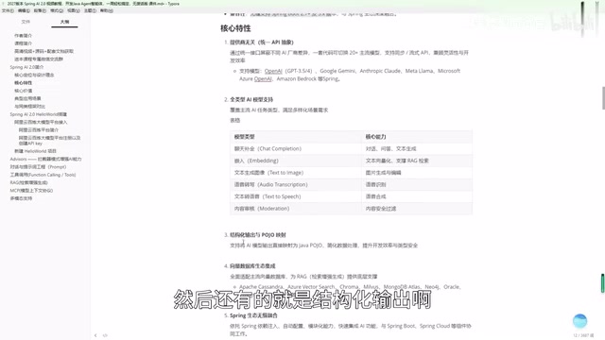The height and width of the screenshot is (340, 605).
Task: Click the word count in status bar
Action: point(583,335)
